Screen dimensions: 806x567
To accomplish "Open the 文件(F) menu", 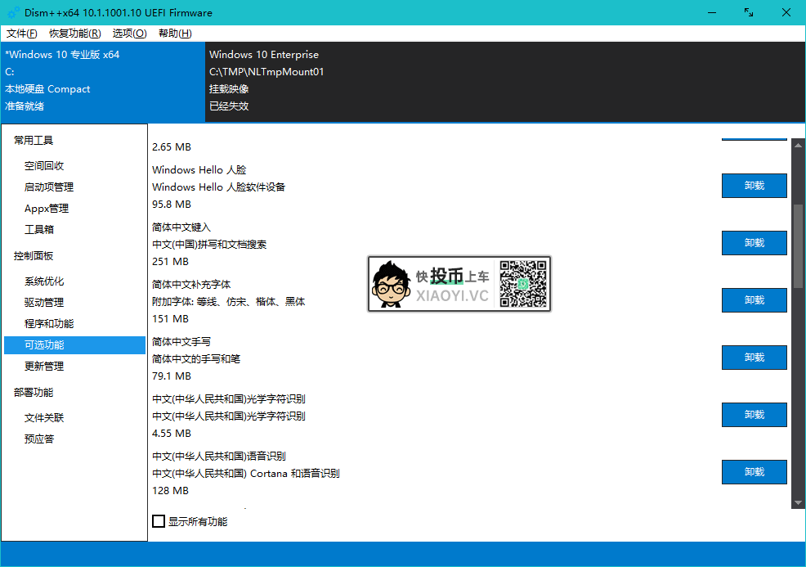I will point(21,34).
